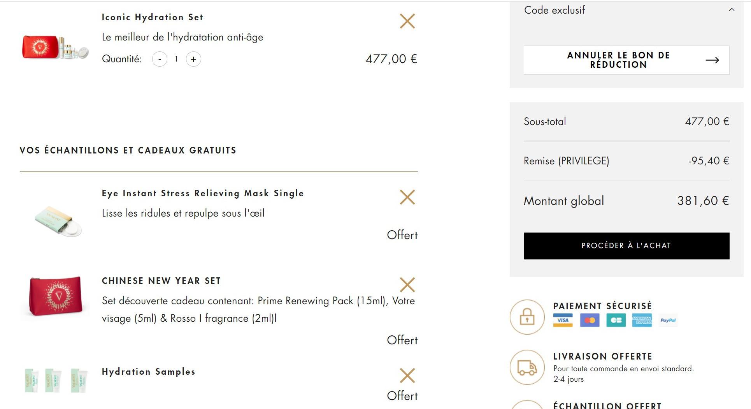This screenshot has width=751, height=409.
Task: Decrease Iconic Hydration Set quantity
Action: (160, 59)
